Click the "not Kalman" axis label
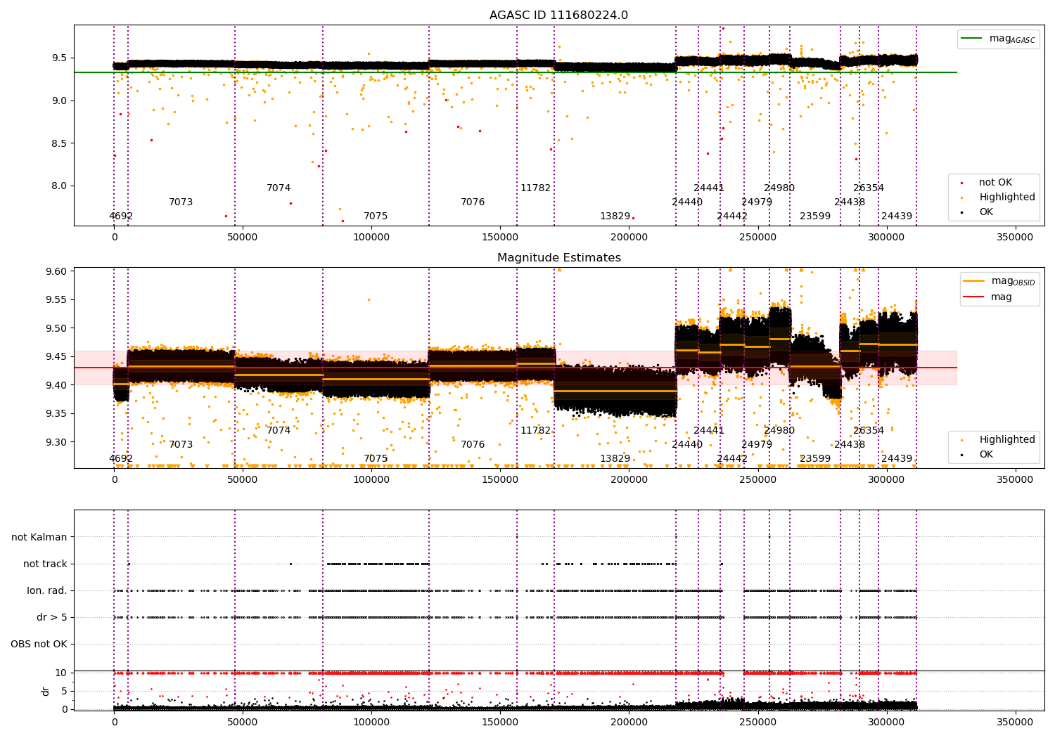 [x=39, y=537]
